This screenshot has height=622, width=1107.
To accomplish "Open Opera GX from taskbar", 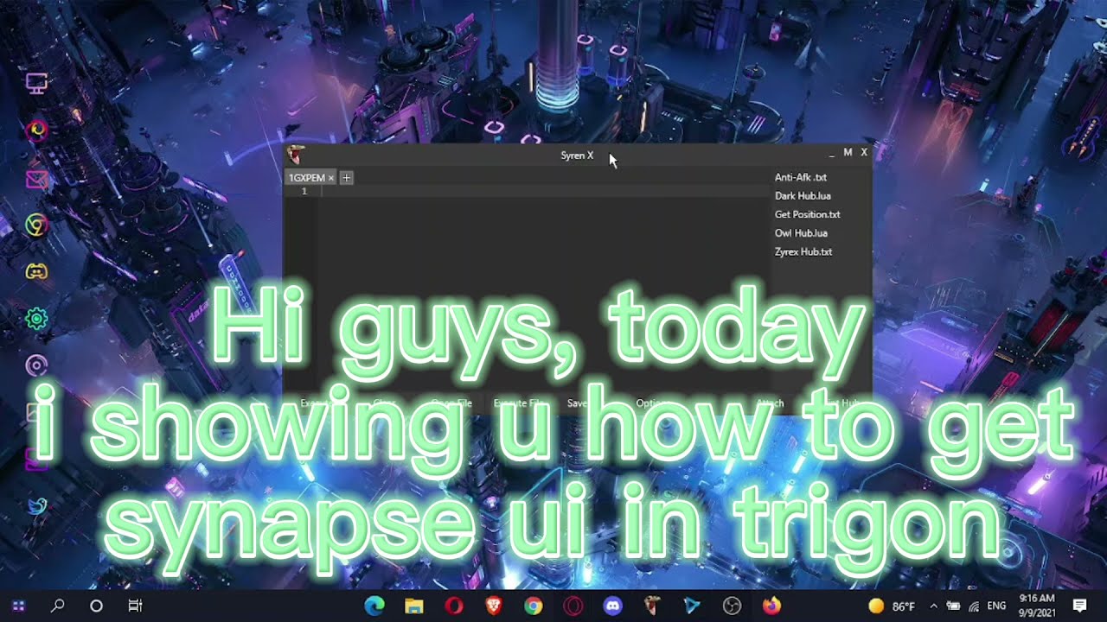I will (x=573, y=606).
